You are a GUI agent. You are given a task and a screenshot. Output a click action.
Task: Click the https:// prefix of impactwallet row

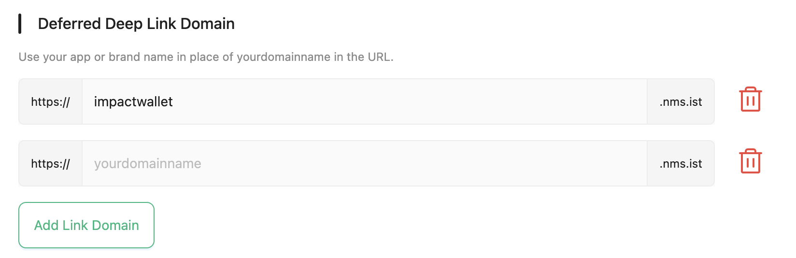pos(51,102)
